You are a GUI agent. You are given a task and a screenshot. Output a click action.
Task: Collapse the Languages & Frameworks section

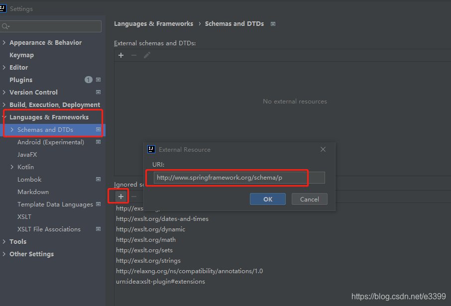(4, 117)
